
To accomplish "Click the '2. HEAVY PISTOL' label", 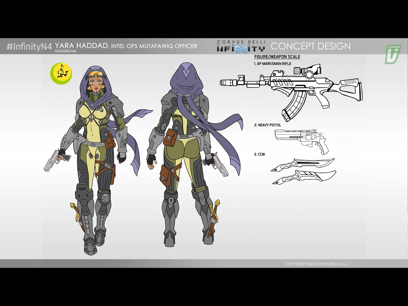I will pyautogui.click(x=268, y=125).
